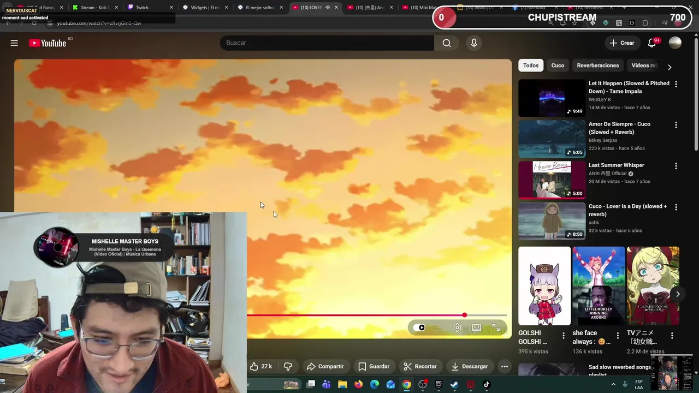Viewport: 699px width, 393px height.
Task: Open Let It Happen Tame Impala thumbnail
Action: [x=552, y=98]
